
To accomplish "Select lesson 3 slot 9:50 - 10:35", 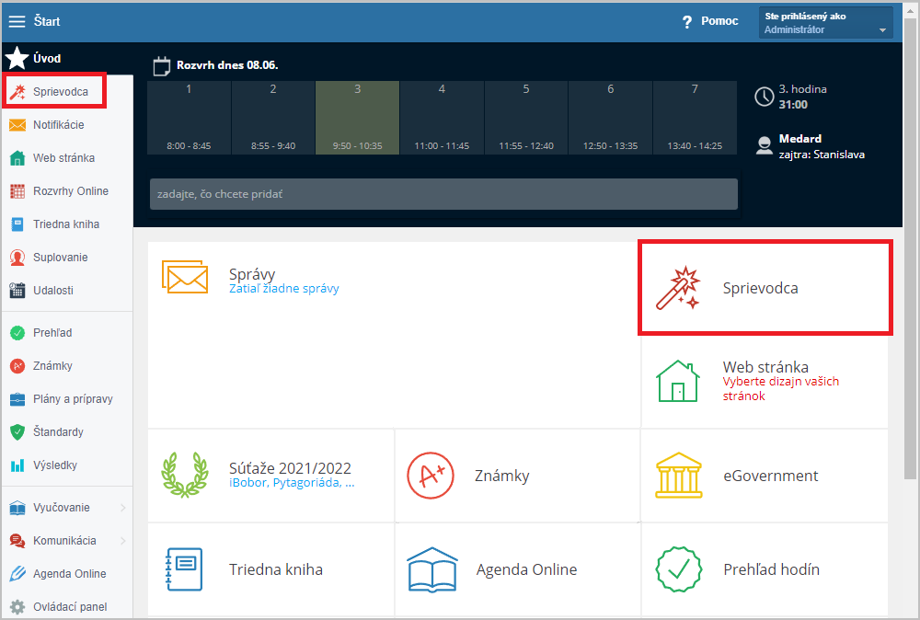I will (x=357, y=118).
